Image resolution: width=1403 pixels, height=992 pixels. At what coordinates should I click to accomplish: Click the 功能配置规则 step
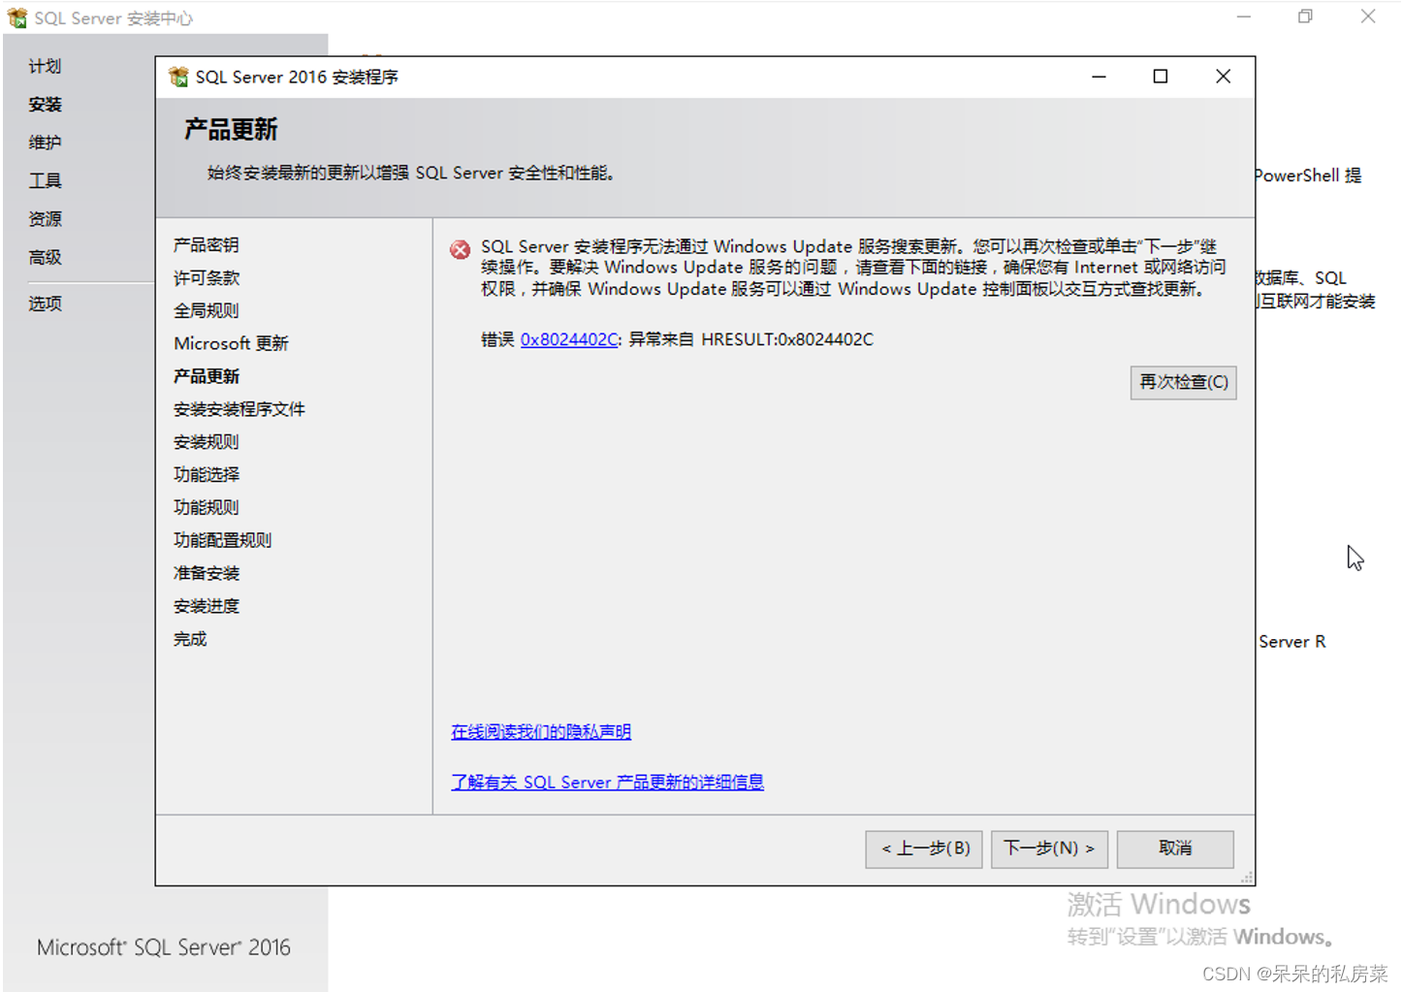pos(222,540)
